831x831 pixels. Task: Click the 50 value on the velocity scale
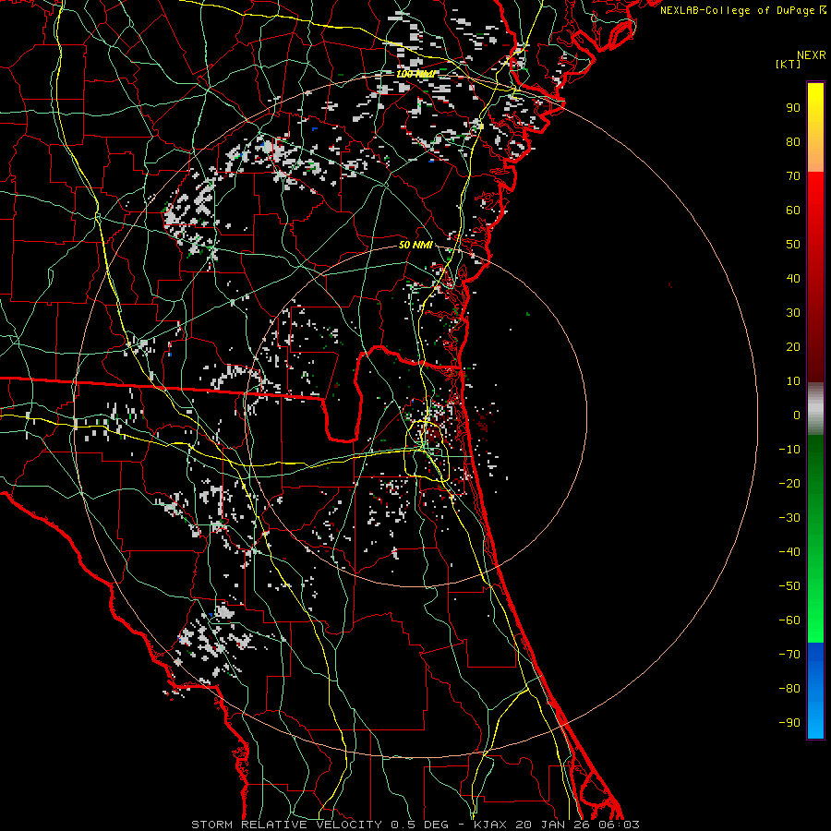click(793, 245)
